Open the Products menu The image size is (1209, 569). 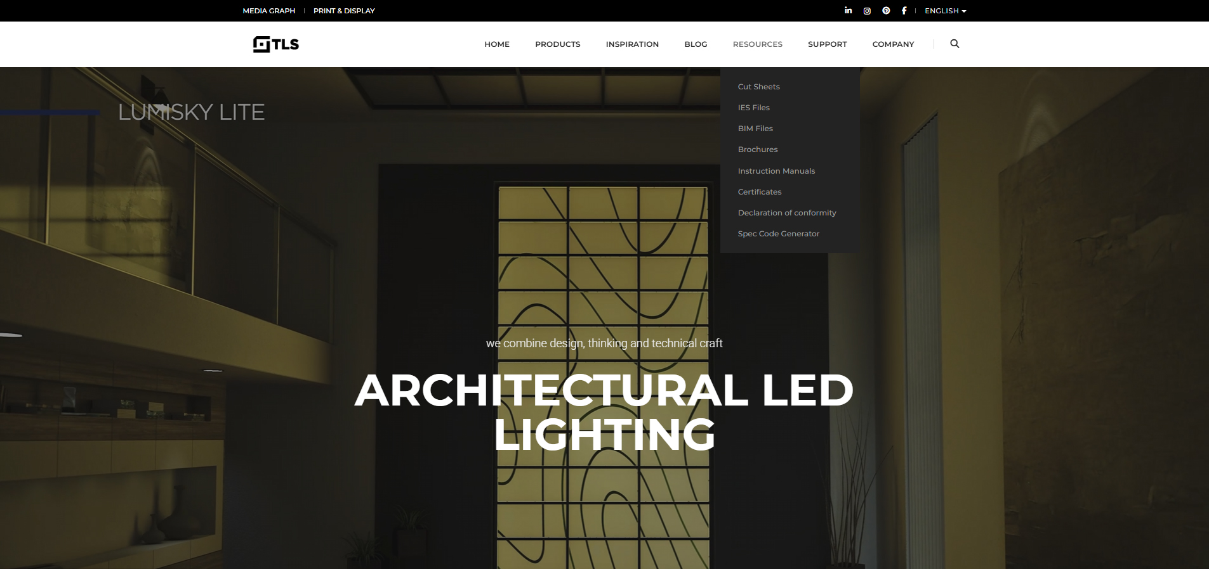click(557, 44)
